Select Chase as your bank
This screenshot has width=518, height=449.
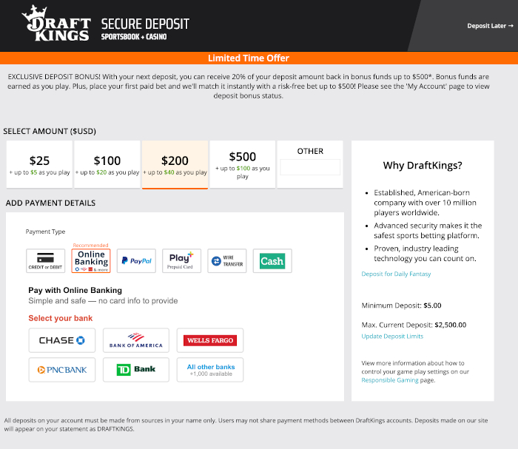[61, 340]
